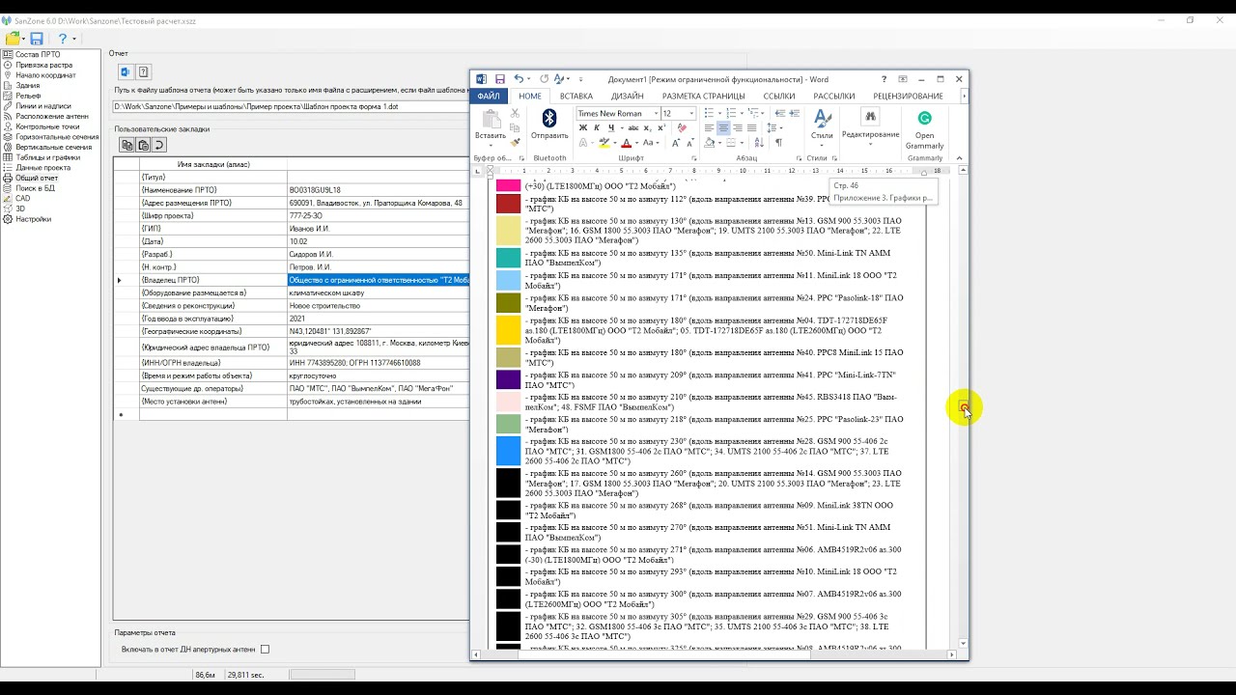Reset user bookmarks with the undo arrow icon
This screenshot has width=1236, height=695.
point(159,145)
